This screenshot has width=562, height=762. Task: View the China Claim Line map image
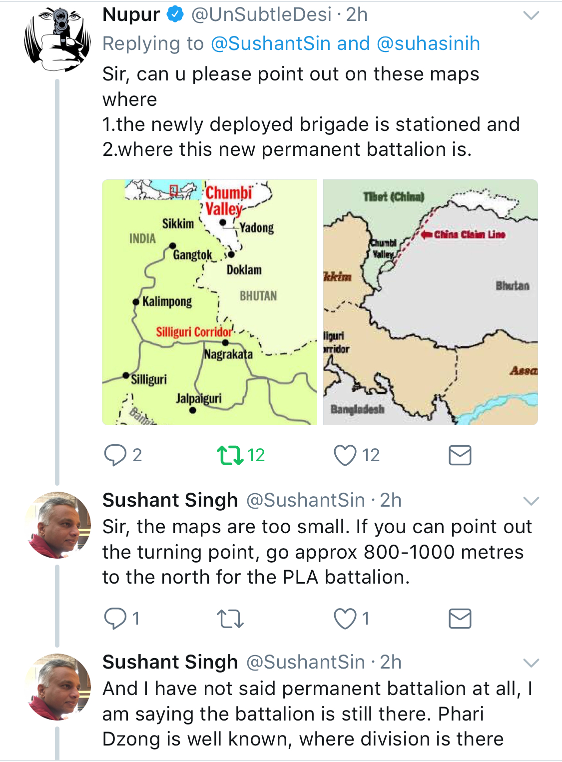pyautogui.click(x=430, y=302)
